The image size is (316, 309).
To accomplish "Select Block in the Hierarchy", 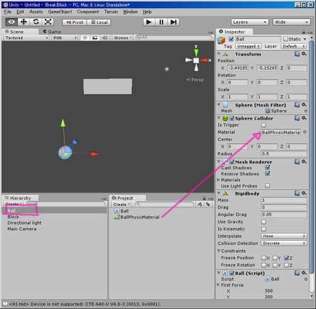I will pyautogui.click(x=13, y=217).
